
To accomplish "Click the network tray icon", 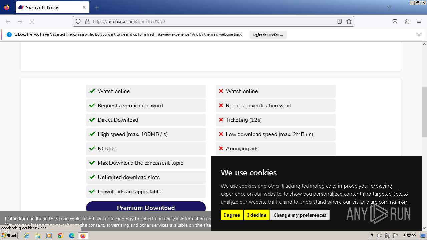I will [x=387, y=236].
